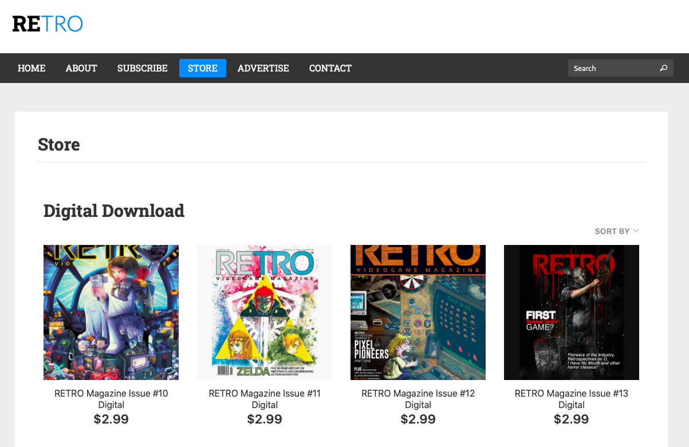Open the HOME menu item
The height and width of the screenshot is (447, 689).
[x=32, y=68]
